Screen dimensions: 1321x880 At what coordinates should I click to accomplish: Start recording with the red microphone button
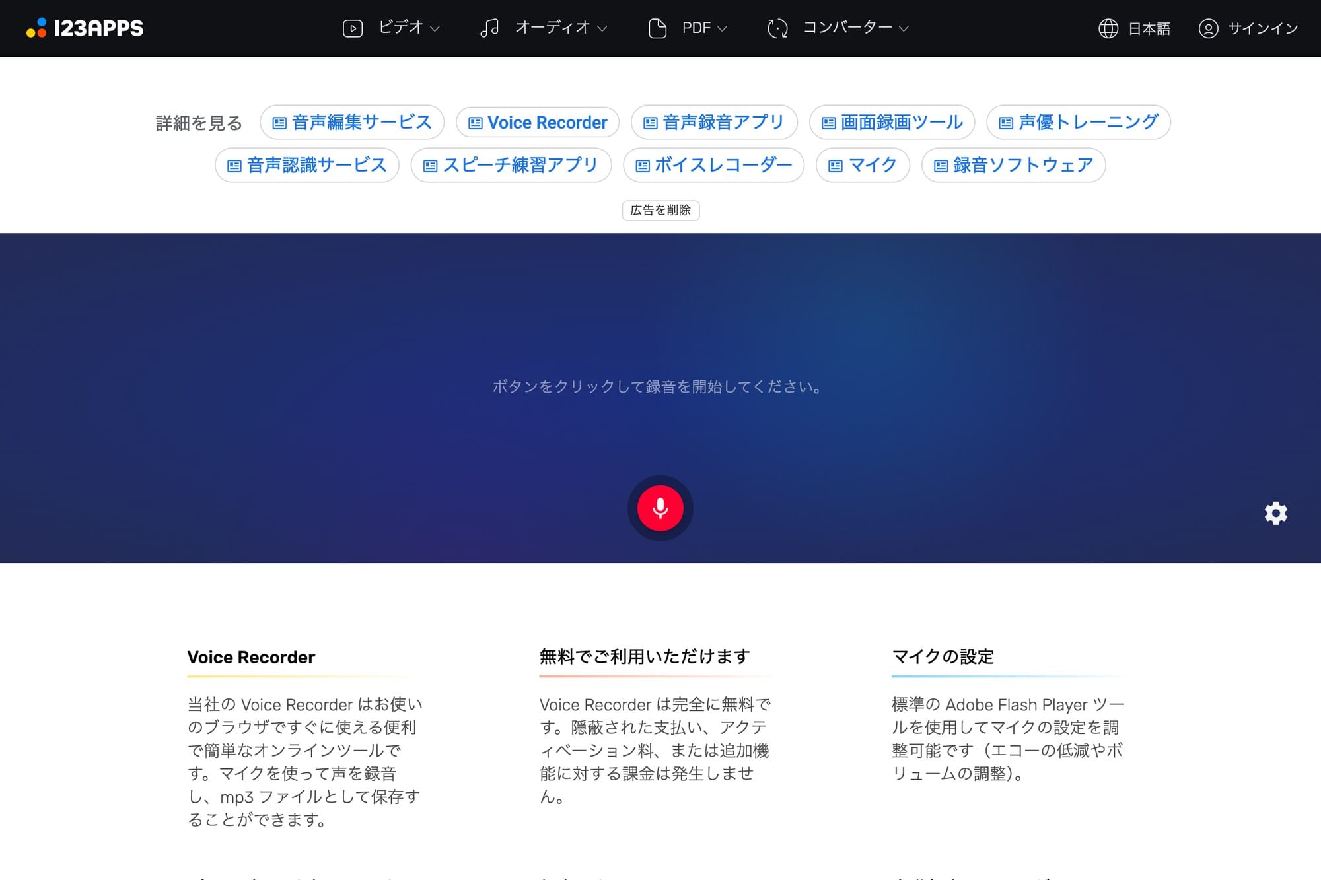tap(660, 508)
